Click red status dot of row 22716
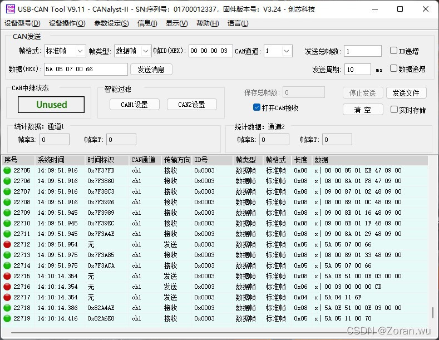The image size is (439, 340). tap(7, 287)
